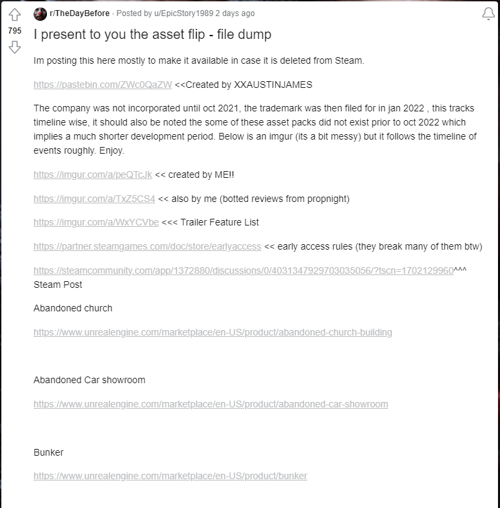Open abandoned church building marketplace link

point(213,332)
